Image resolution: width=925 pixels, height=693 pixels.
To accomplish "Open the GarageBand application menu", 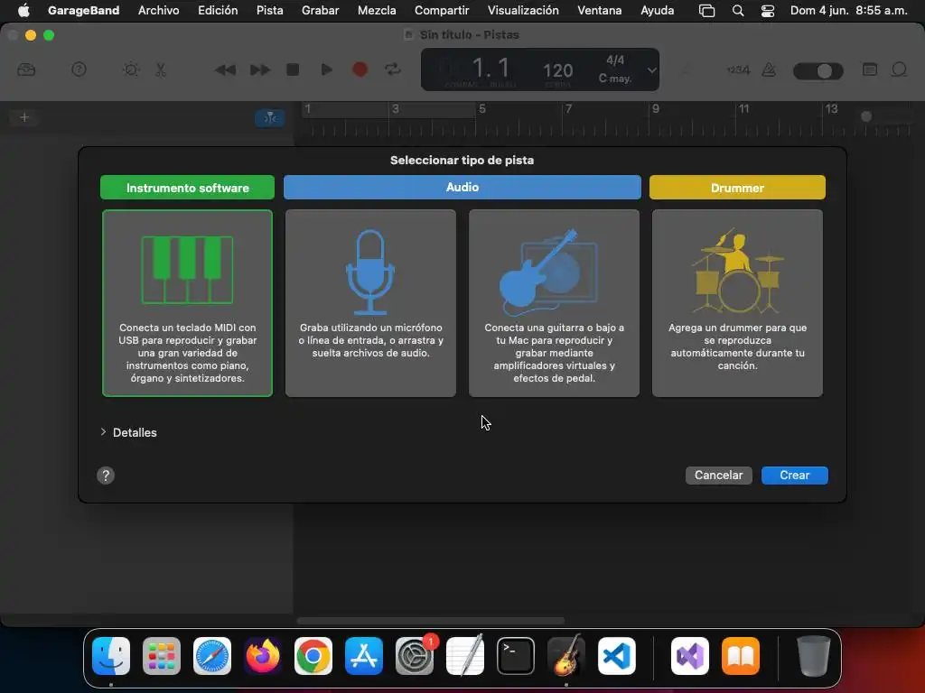I will tap(84, 10).
